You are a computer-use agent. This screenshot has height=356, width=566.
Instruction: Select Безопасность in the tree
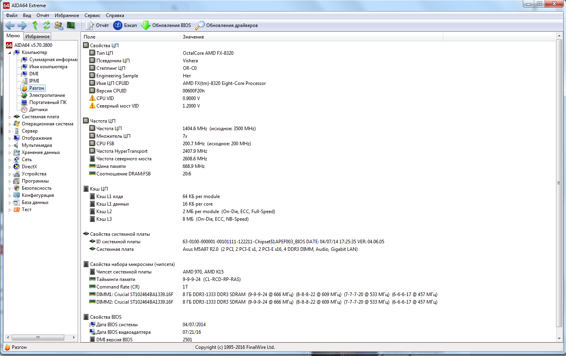tap(36, 188)
